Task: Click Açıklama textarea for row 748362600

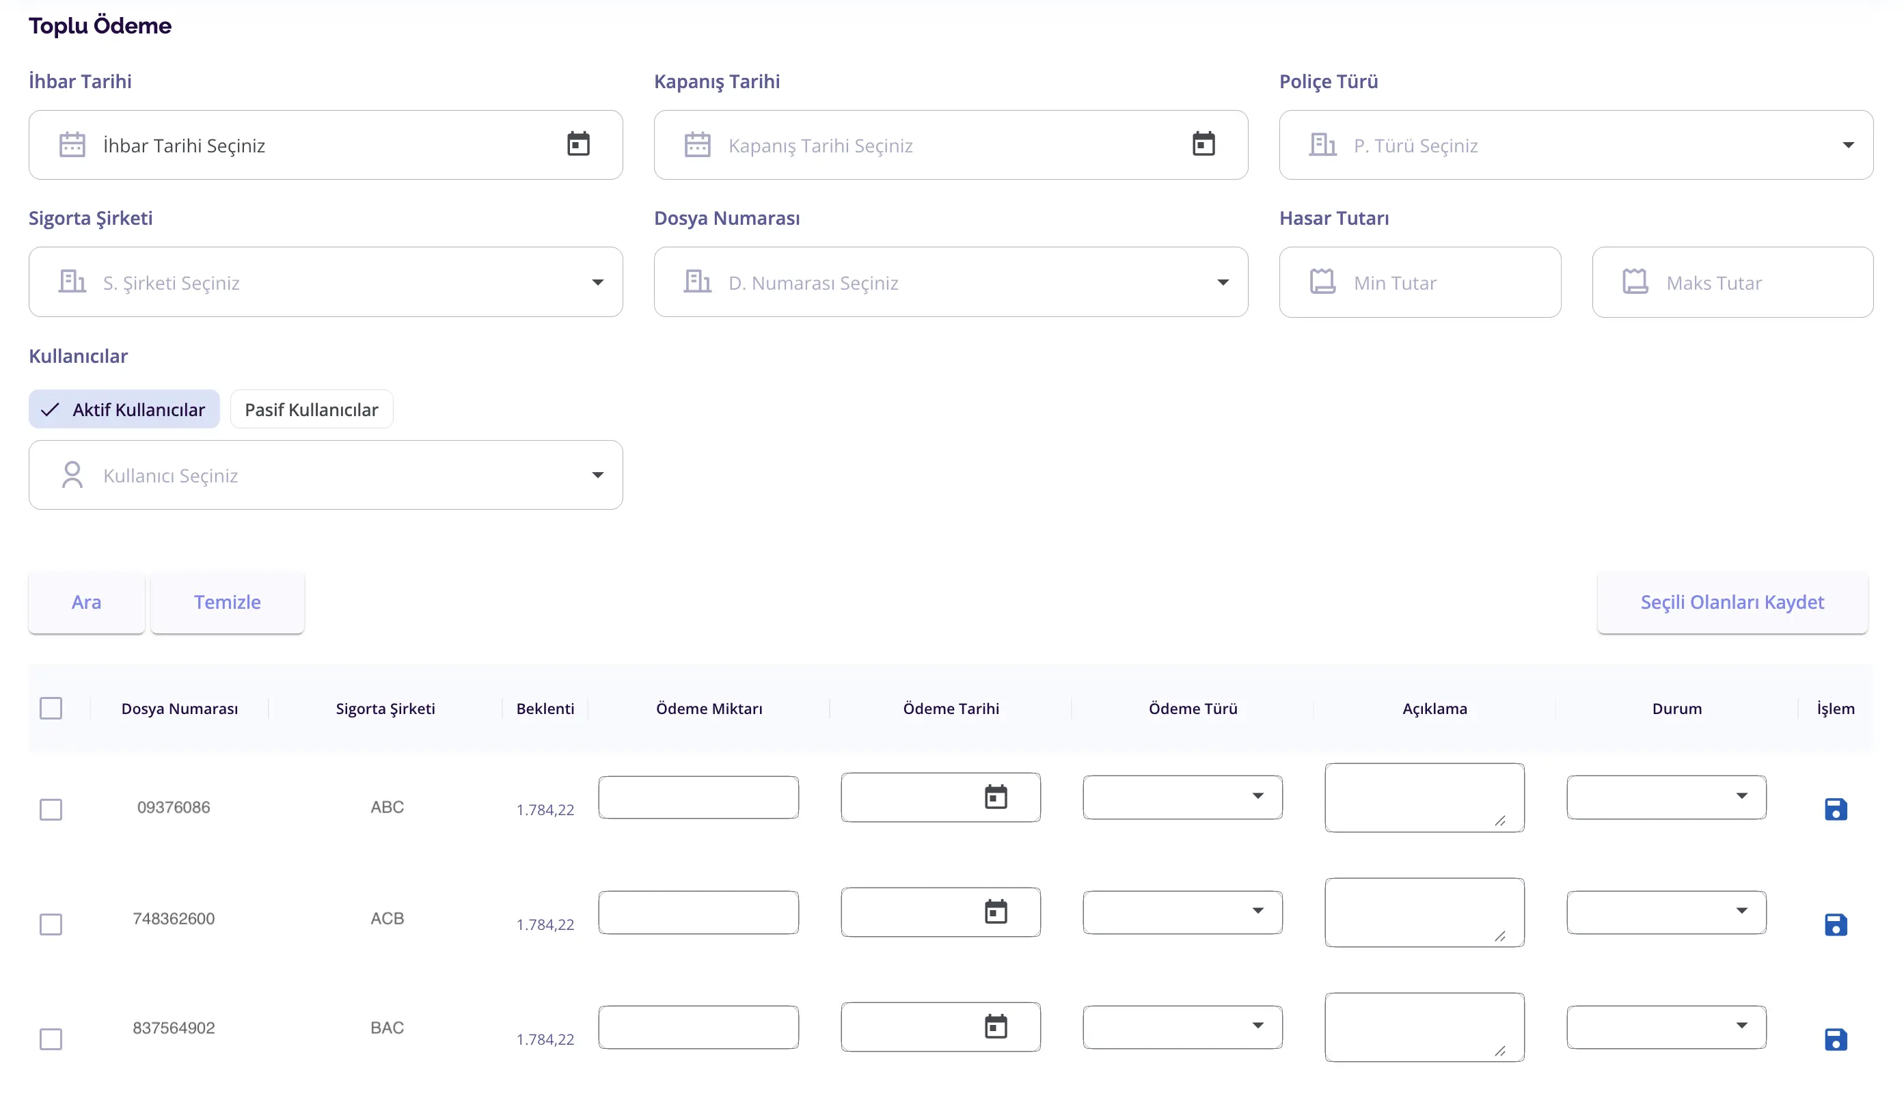Action: click(1424, 912)
